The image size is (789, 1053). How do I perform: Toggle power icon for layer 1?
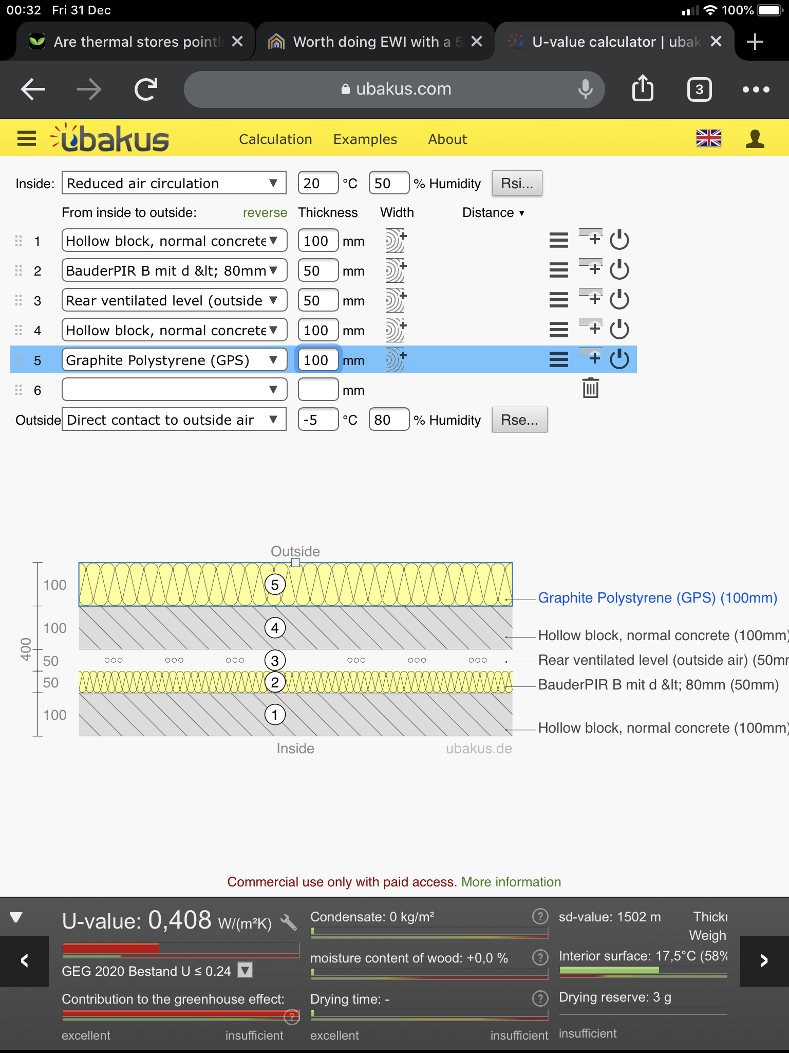[619, 240]
